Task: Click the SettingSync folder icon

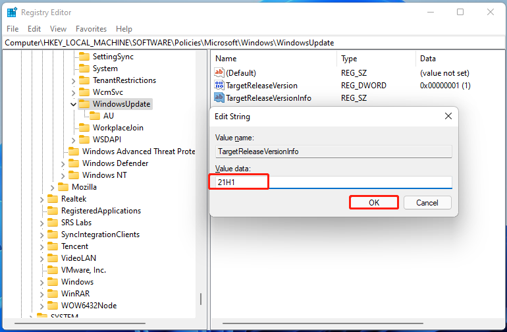Action: 84,57
